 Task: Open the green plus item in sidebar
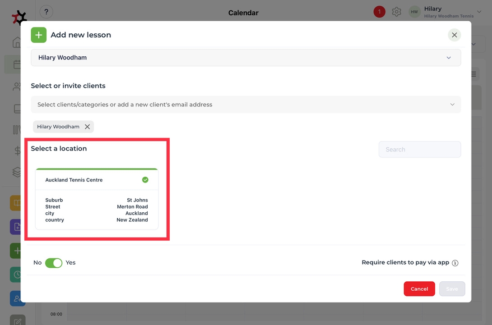point(17,251)
